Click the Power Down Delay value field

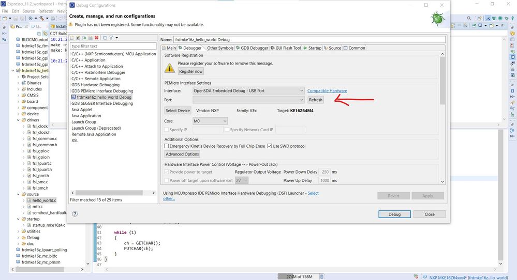tap(324, 172)
